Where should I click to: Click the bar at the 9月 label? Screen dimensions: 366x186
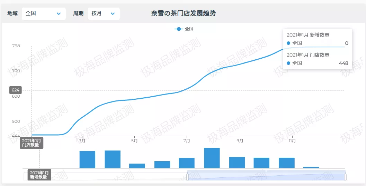coord(237,163)
